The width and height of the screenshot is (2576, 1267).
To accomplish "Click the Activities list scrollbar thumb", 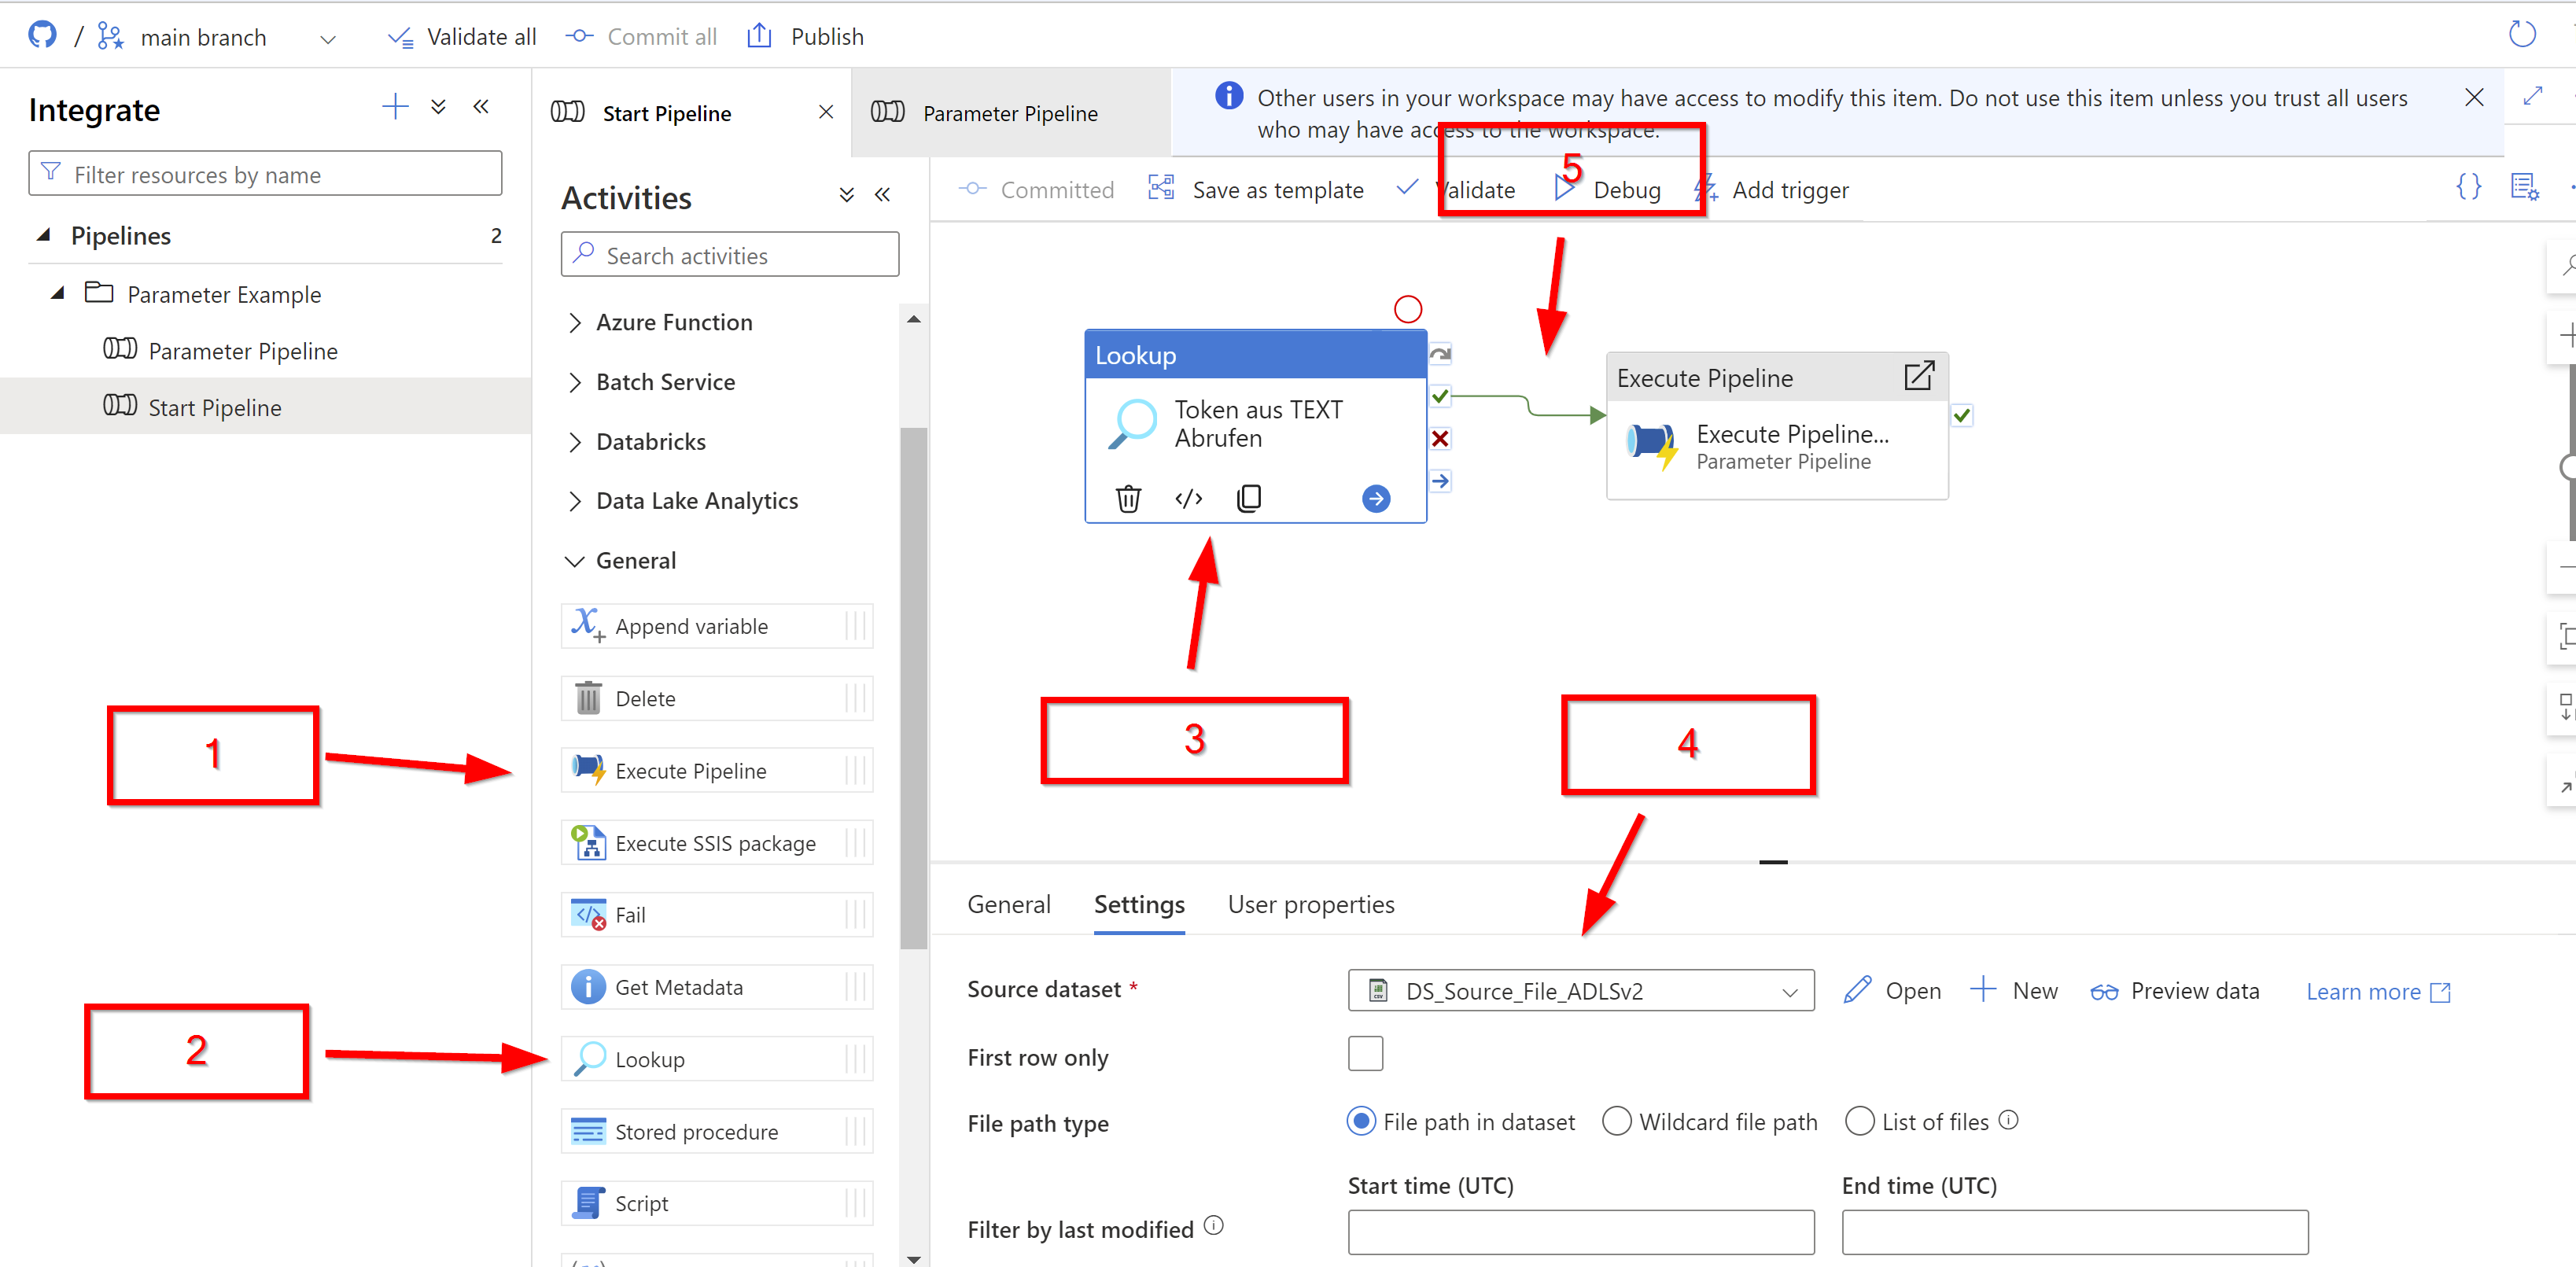I will pyautogui.click(x=913, y=688).
